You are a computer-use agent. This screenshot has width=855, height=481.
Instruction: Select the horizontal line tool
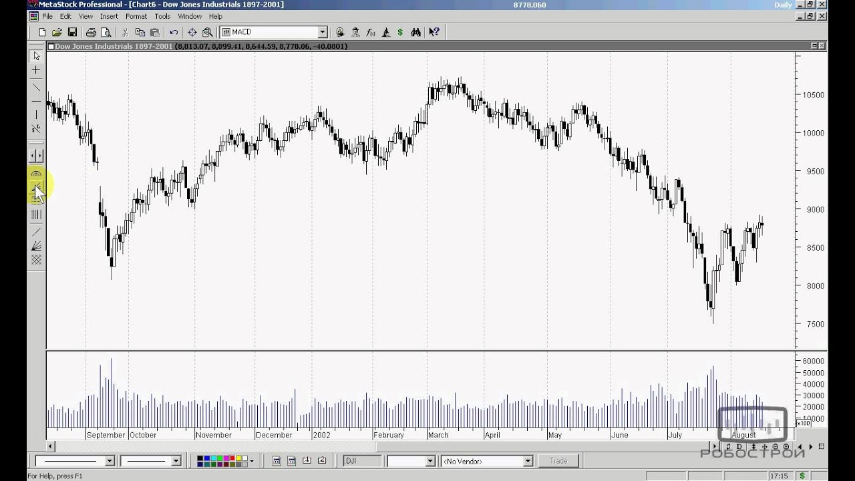click(x=36, y=101)
